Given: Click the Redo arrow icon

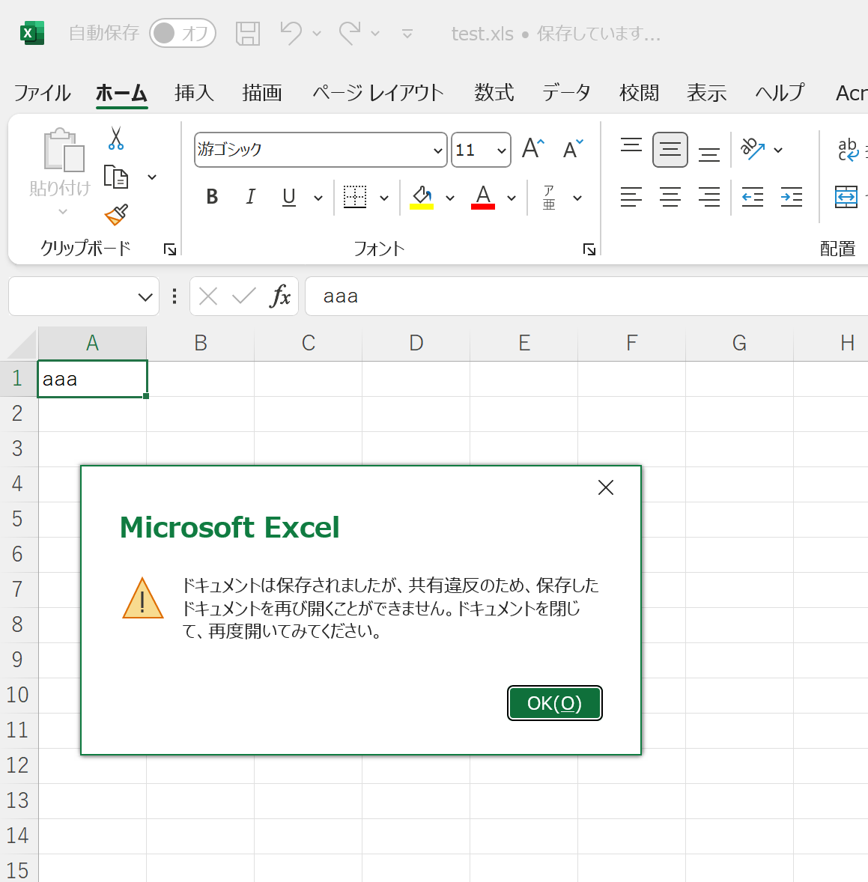Looking at the screenshot, I should click(x=350, y=33).
